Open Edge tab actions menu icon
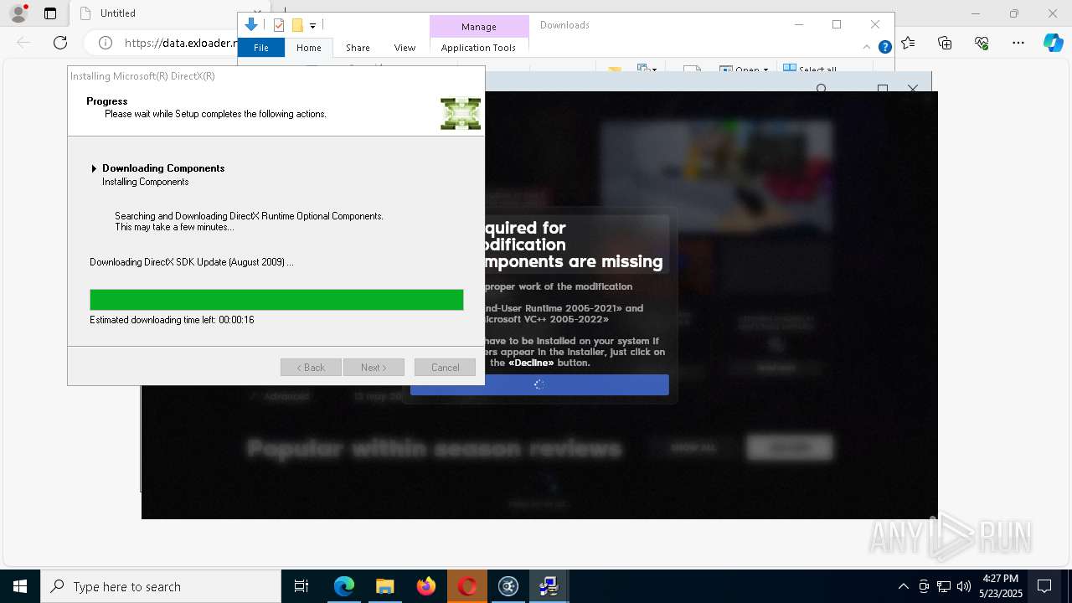Screen dimensions: 1072x603 click(50, 13)
